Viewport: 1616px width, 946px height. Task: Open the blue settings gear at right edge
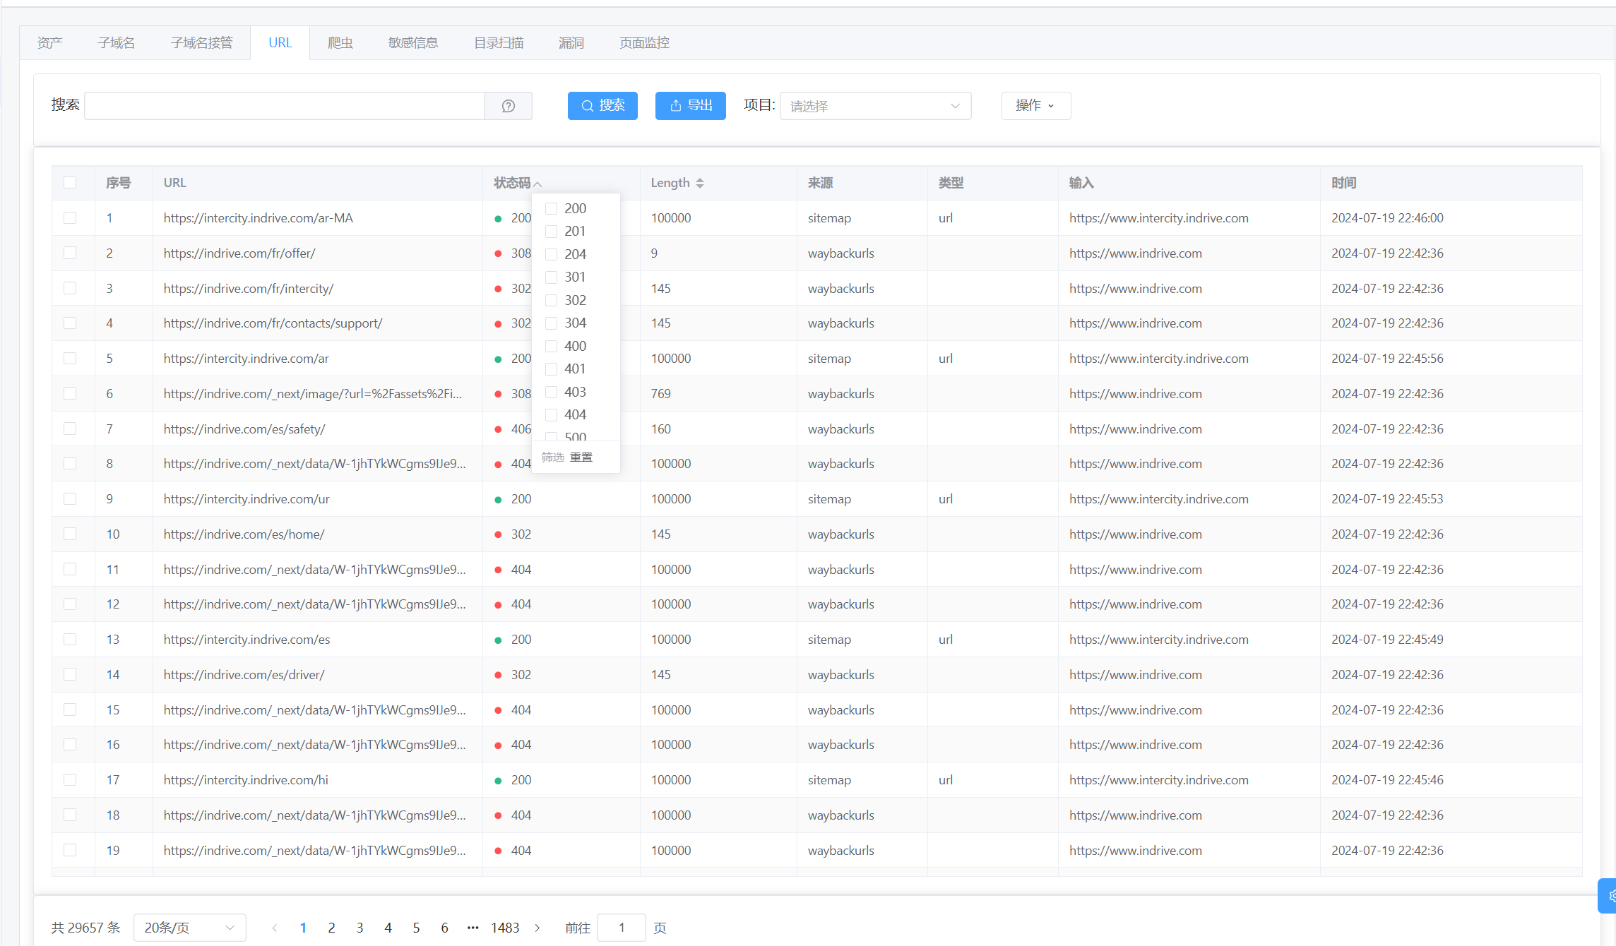pyautogui.click(x=1610, y=896)
